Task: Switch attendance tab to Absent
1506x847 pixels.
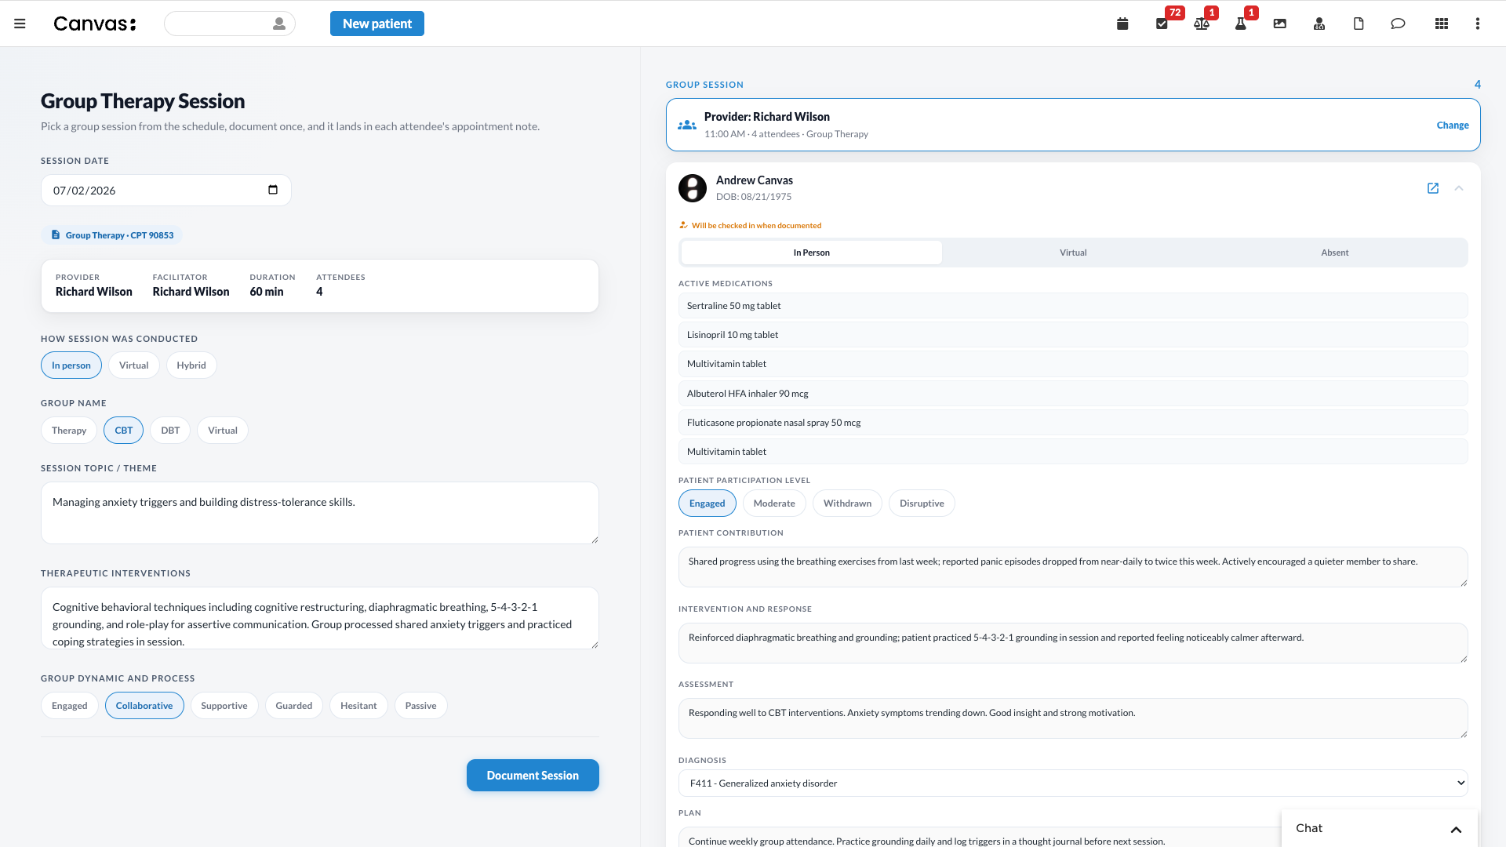Action: click(x=1335, y=253)
